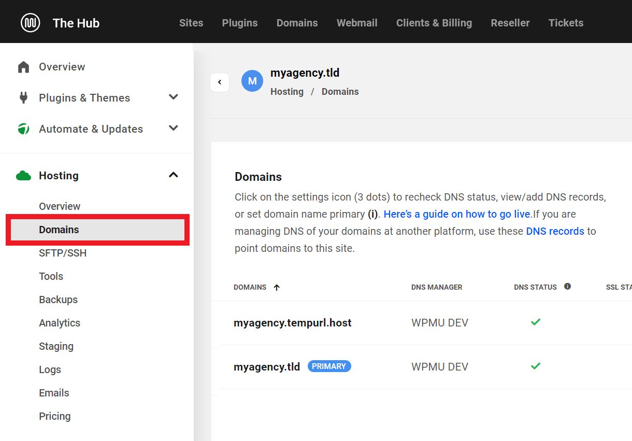This screenshot has height=441, width=632.
Task: Open Tools sub-item
Action: 51,276
